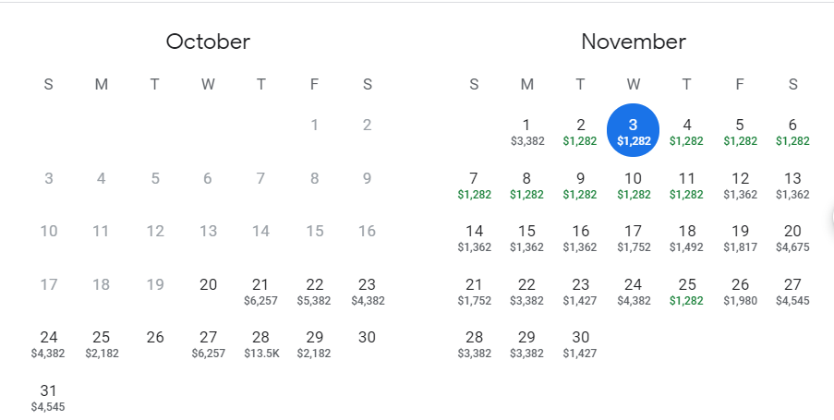
Task: Choose November 30 priced $1,427
Action: tap(580, 343)
